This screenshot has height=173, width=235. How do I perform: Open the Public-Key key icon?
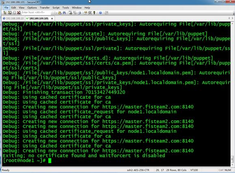coord(94,13)
